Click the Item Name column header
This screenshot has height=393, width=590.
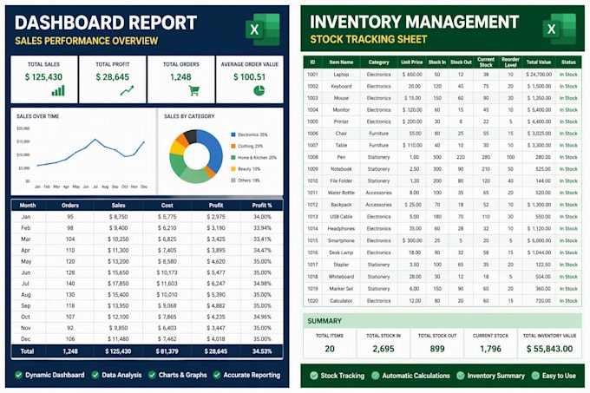[341, 62]
